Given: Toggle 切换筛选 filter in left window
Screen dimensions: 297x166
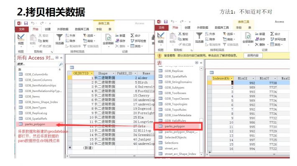Looking at the screenshot, I should (91, 46).
